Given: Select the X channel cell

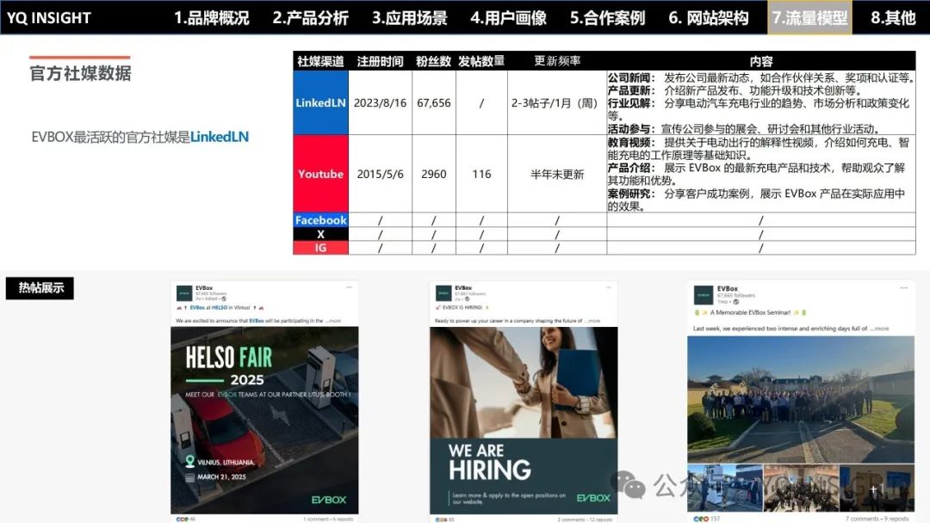Looking at the screenshot, I should pyautogui.click(x=320, y=234).
